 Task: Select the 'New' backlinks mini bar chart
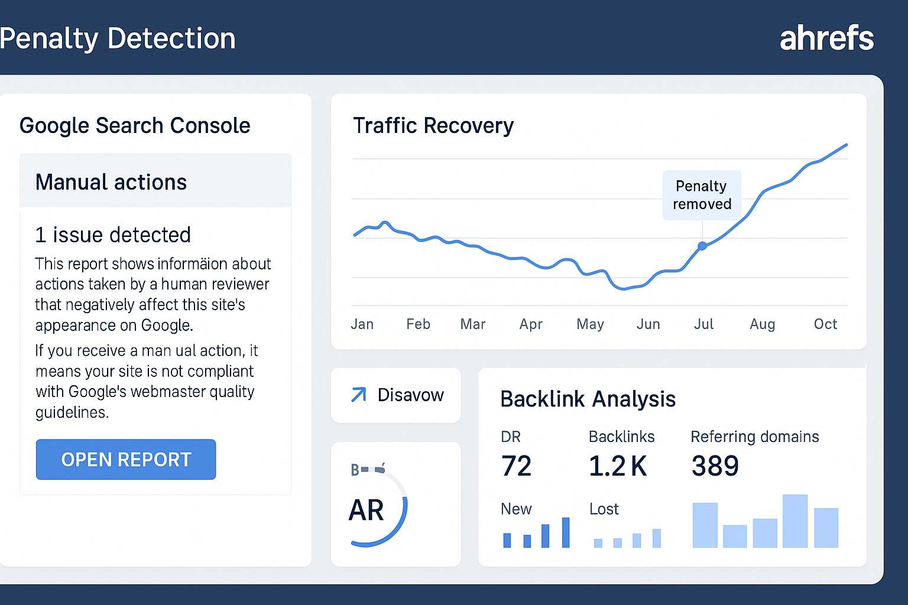pos(537,534)
